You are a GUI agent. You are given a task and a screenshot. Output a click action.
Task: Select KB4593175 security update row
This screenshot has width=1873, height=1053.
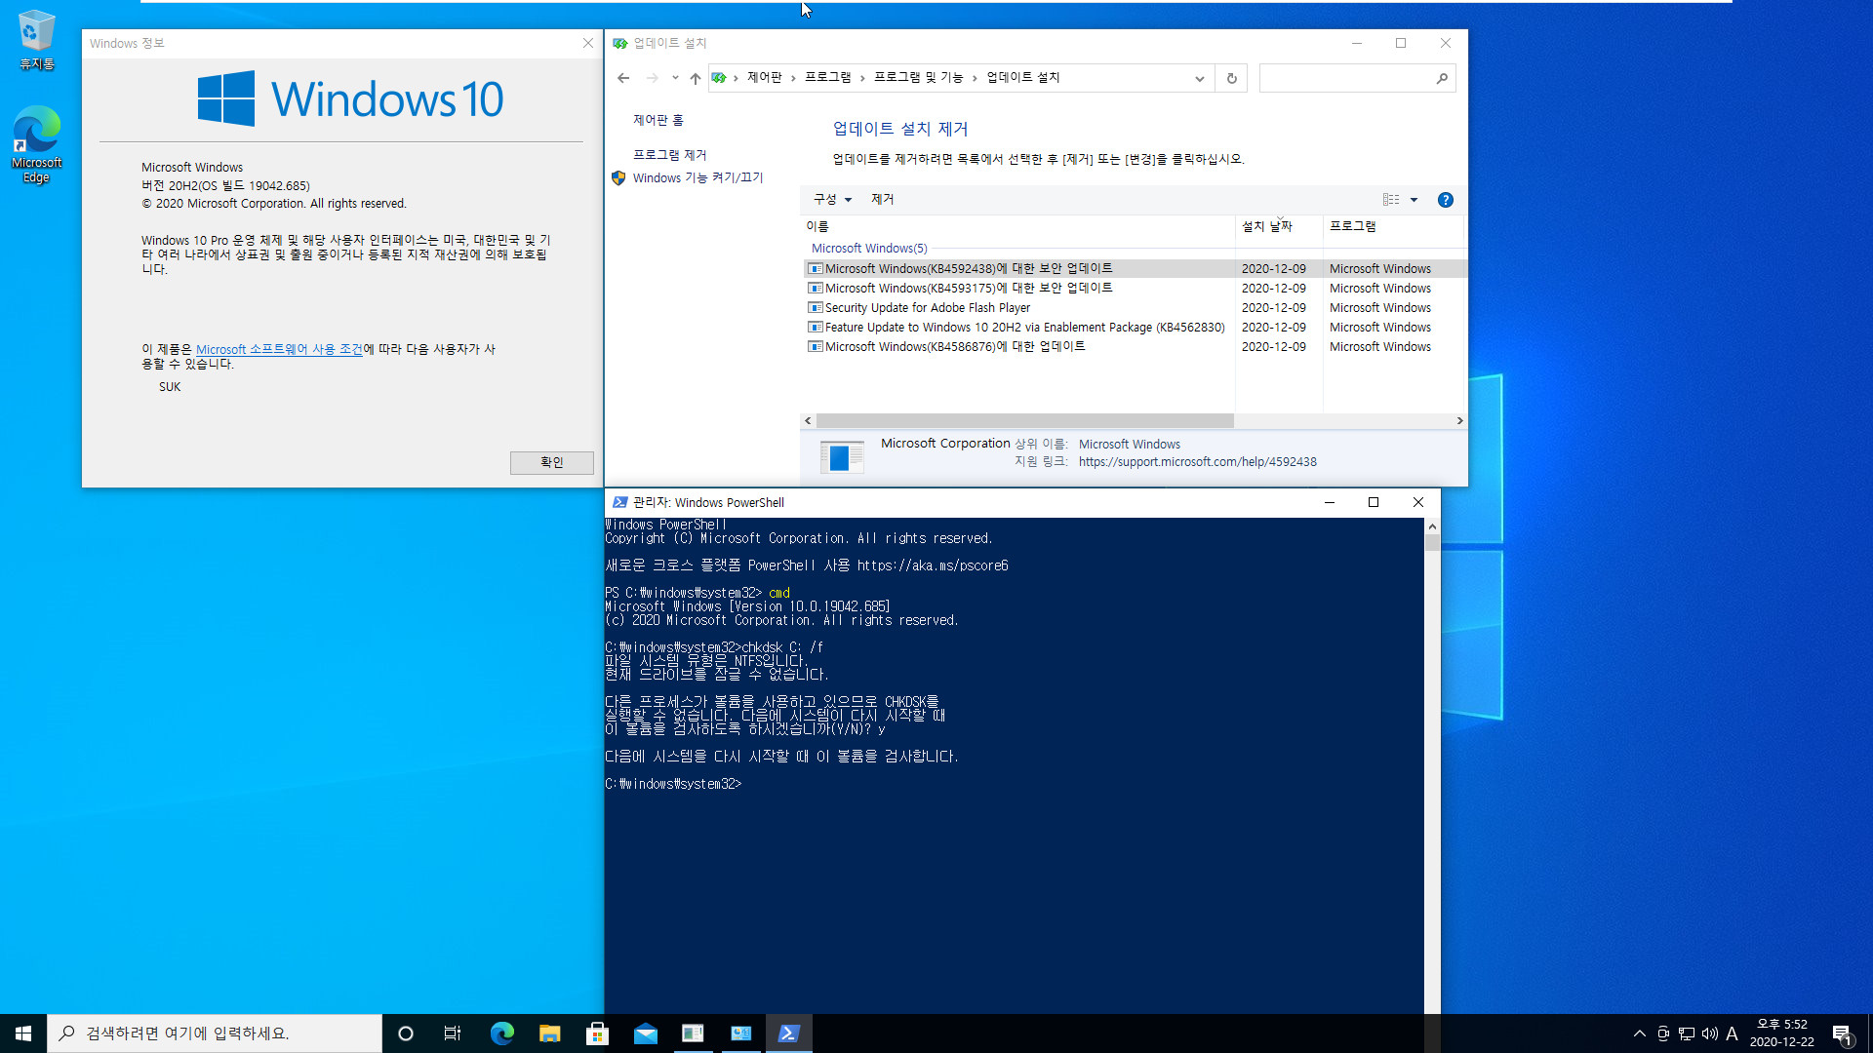point(1135,289)
